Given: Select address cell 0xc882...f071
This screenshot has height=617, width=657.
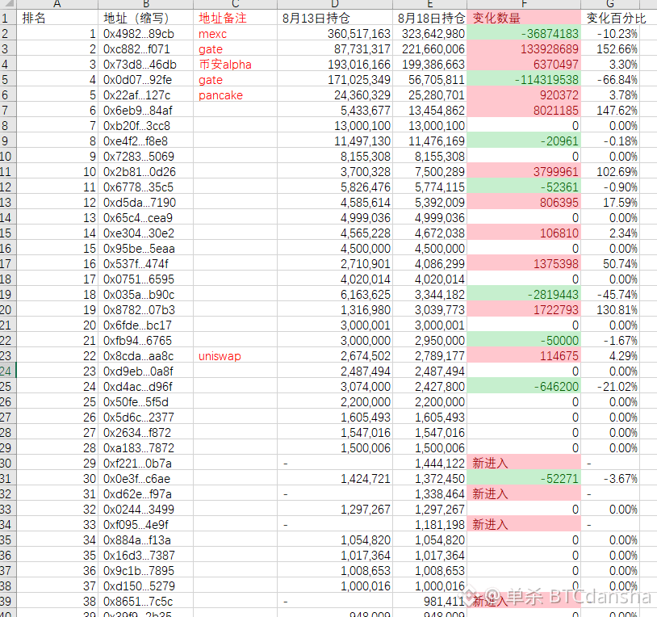Looking at the screenshot, I should [x=145, y=49].
